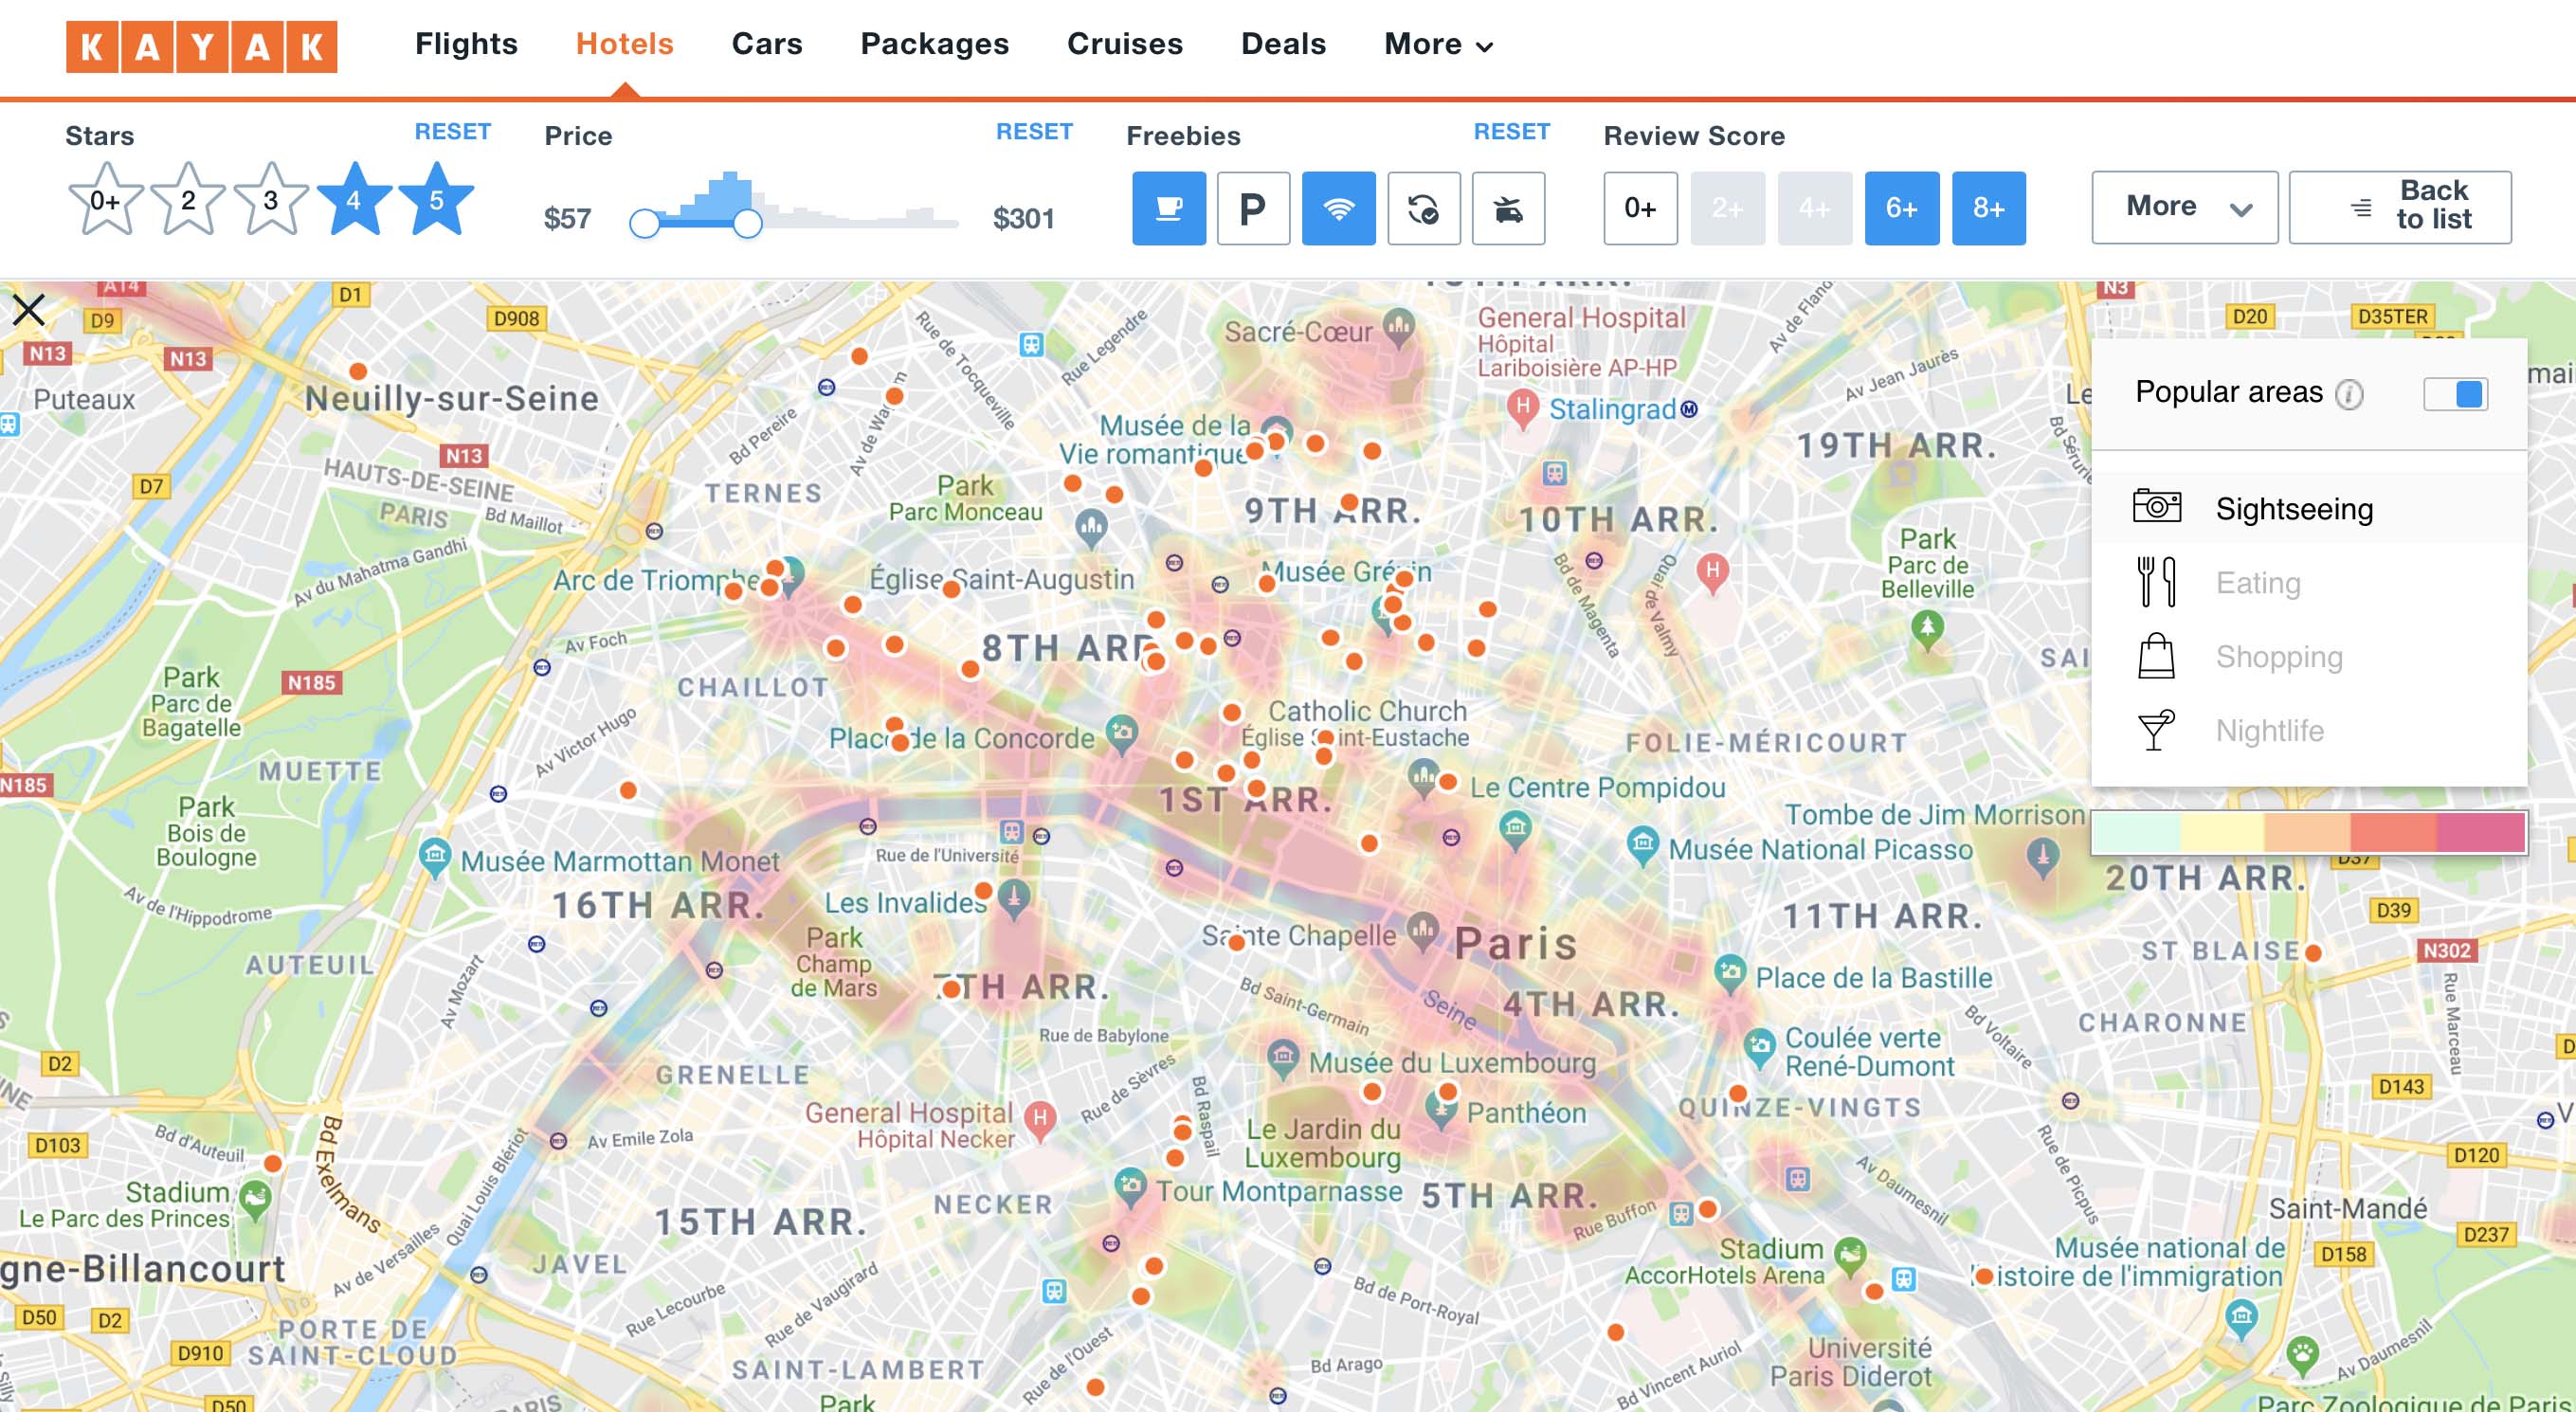
Task: Open the More menu in top navigation
Action: pyautogui.click(x=1437, y=44)
